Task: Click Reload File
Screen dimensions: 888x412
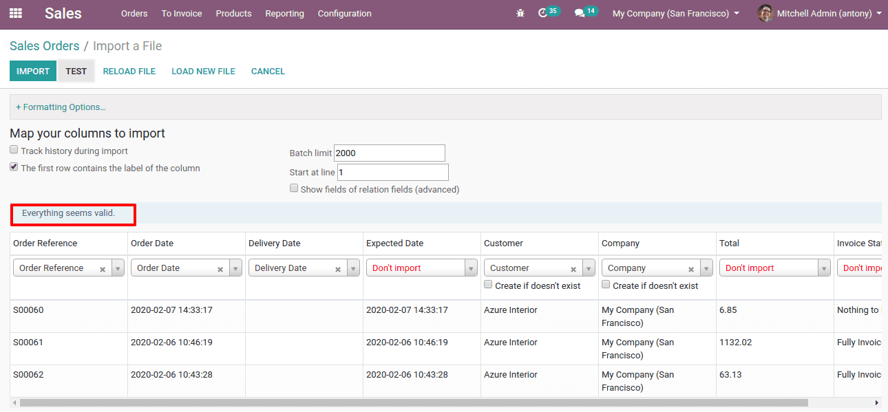Action: [x=129, y=71]
